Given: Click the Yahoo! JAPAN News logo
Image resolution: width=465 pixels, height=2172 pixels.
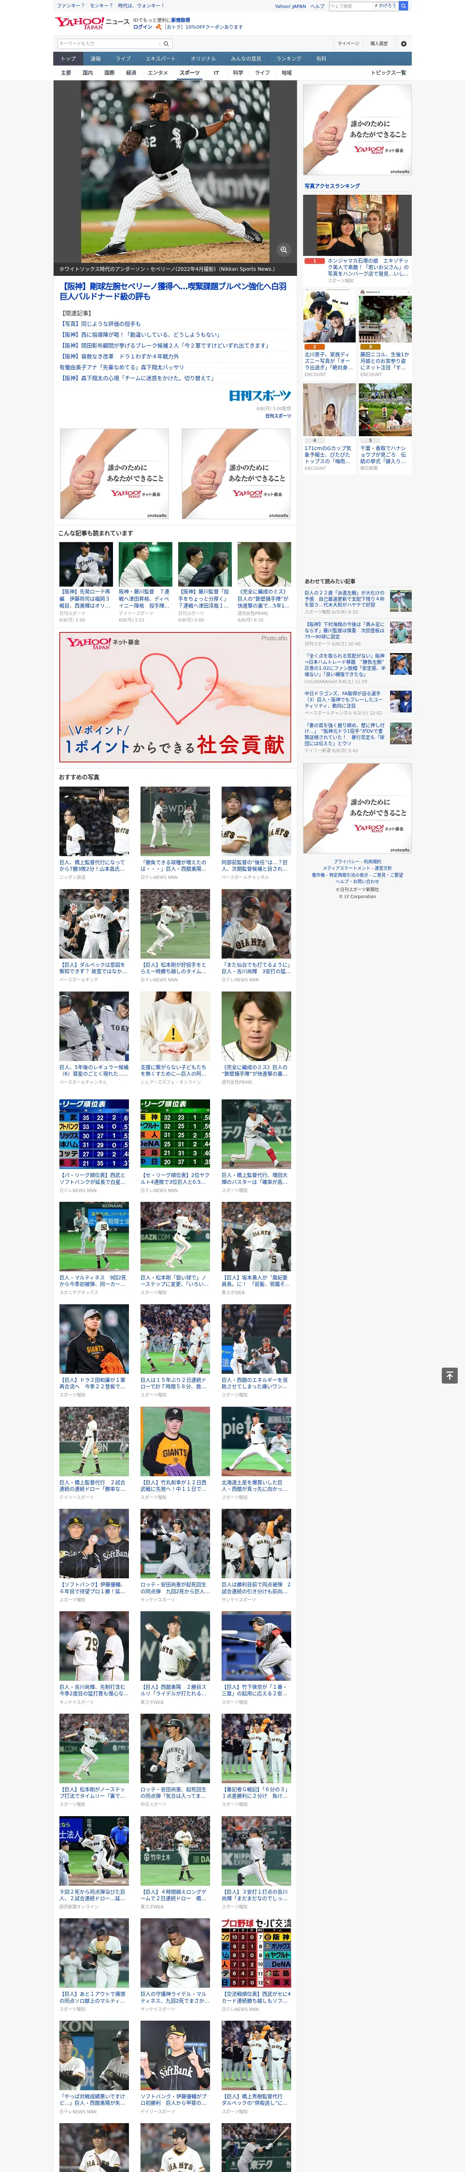Looking at the screenshot, I should pyautogui.click(x=92, y=23).
